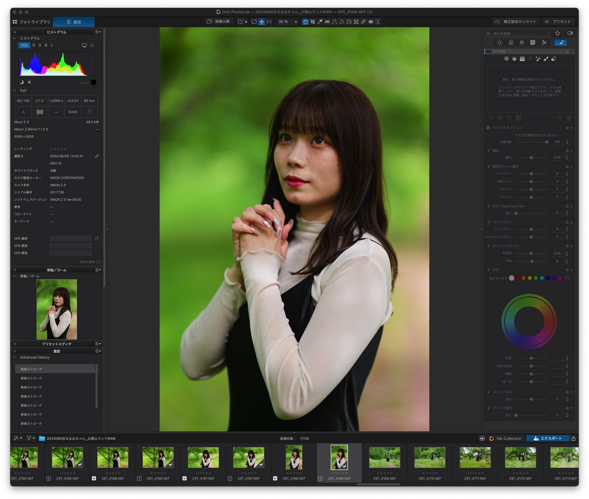Click the 補正設定のリセット reset button
Viewport: 589px width, 499px height.
click(515, 22)
